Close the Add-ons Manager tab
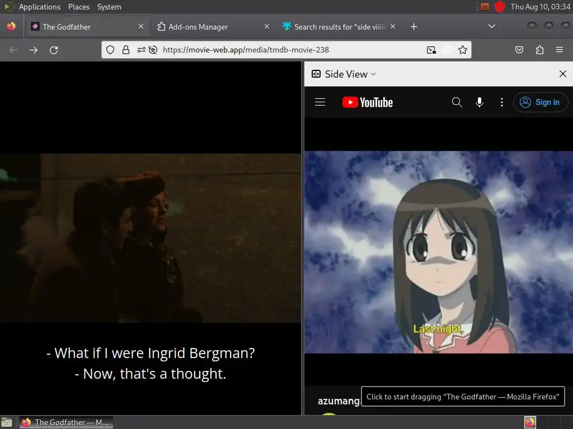The image size is (573, 429). (x=267, y=26)
